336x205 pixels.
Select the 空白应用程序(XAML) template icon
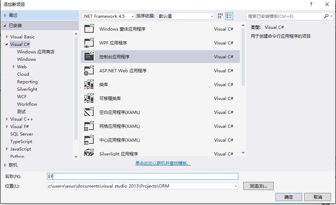89,112
